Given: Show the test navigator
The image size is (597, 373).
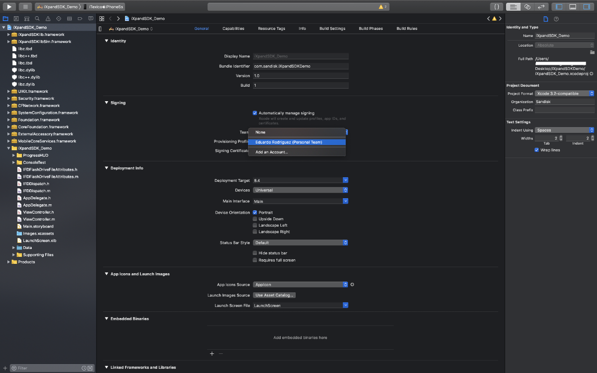Looking at the screenshot, I should point(59,19).
